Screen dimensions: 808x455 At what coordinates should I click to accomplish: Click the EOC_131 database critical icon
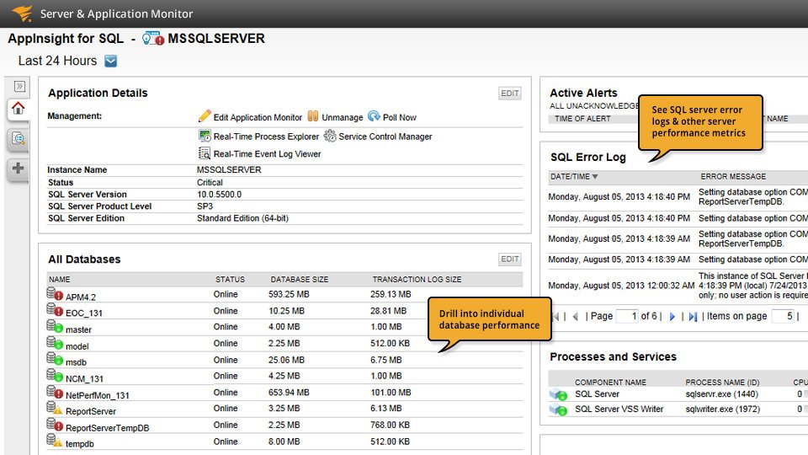point(55,310)
